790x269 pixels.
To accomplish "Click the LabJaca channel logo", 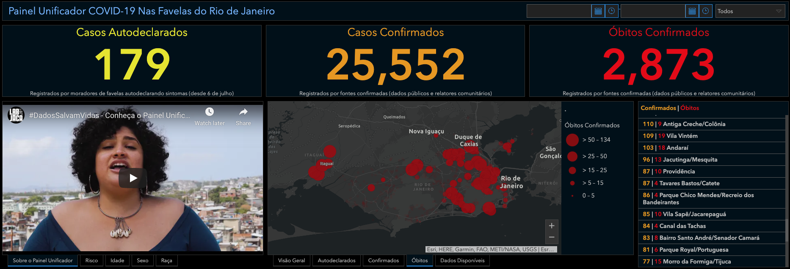I will pos(16,115).
